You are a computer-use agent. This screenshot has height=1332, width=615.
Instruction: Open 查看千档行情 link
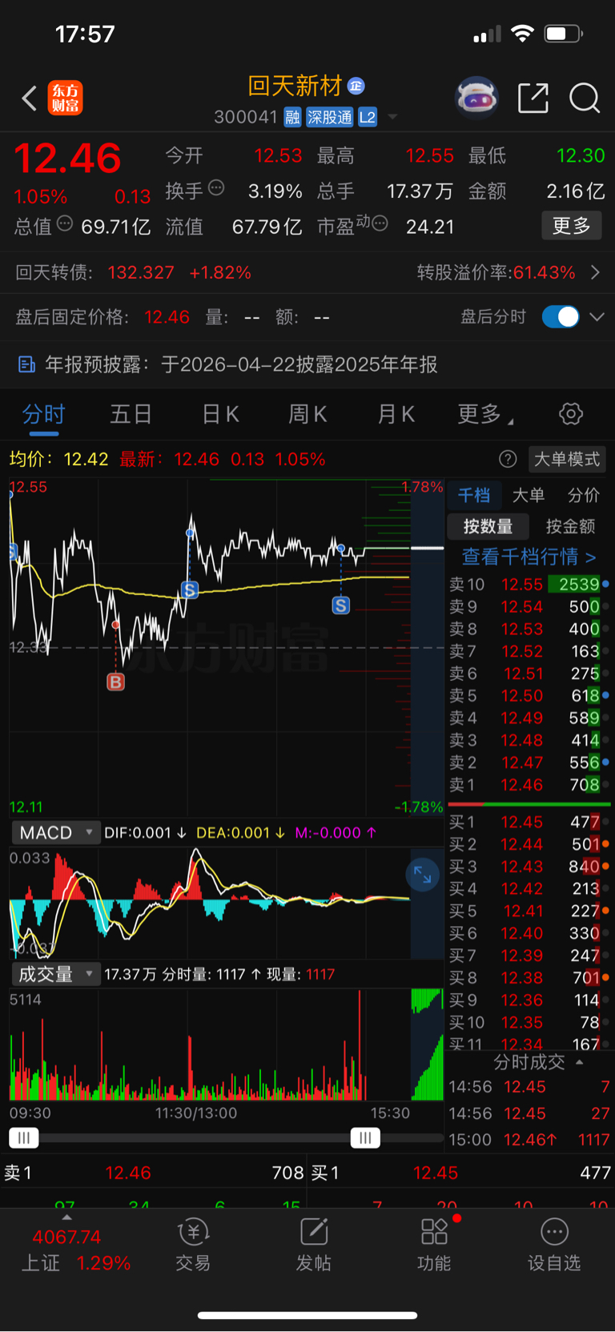pos(529,557)
